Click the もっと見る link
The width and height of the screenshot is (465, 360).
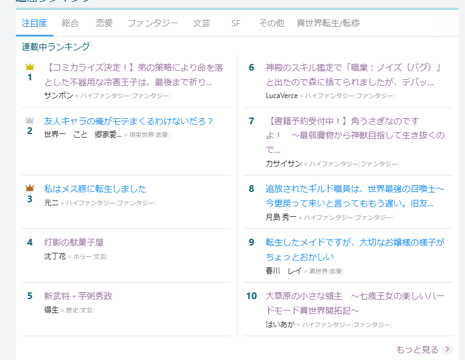pyautogui.click(x=417, y=349)
